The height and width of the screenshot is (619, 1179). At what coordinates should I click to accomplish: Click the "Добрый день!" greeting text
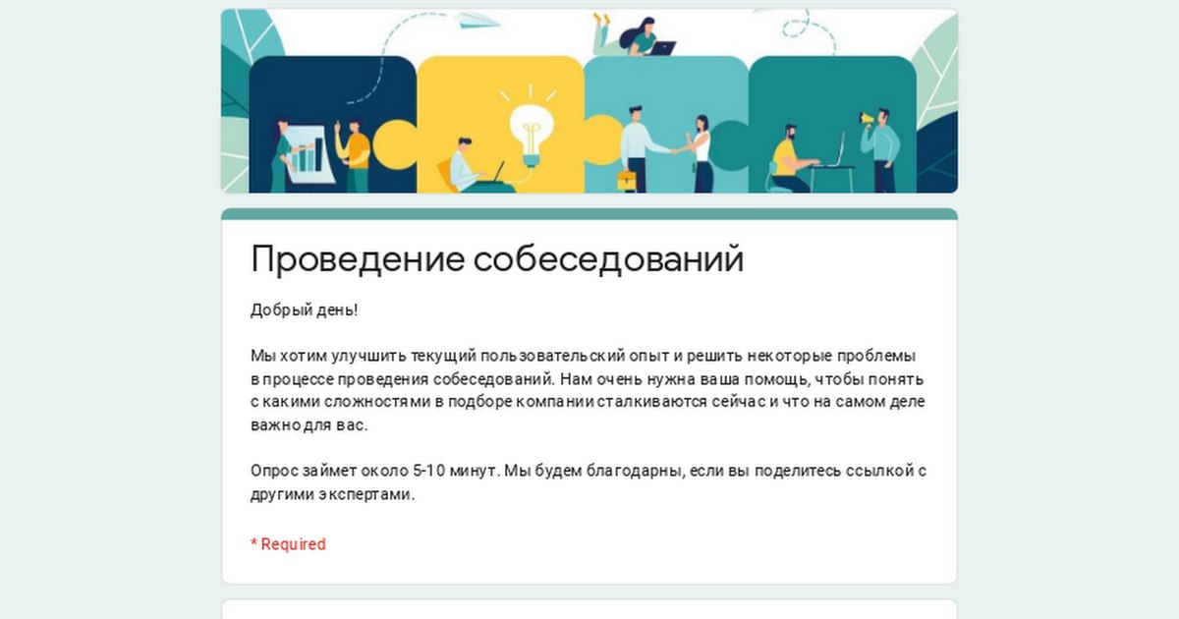coord(305,310)
